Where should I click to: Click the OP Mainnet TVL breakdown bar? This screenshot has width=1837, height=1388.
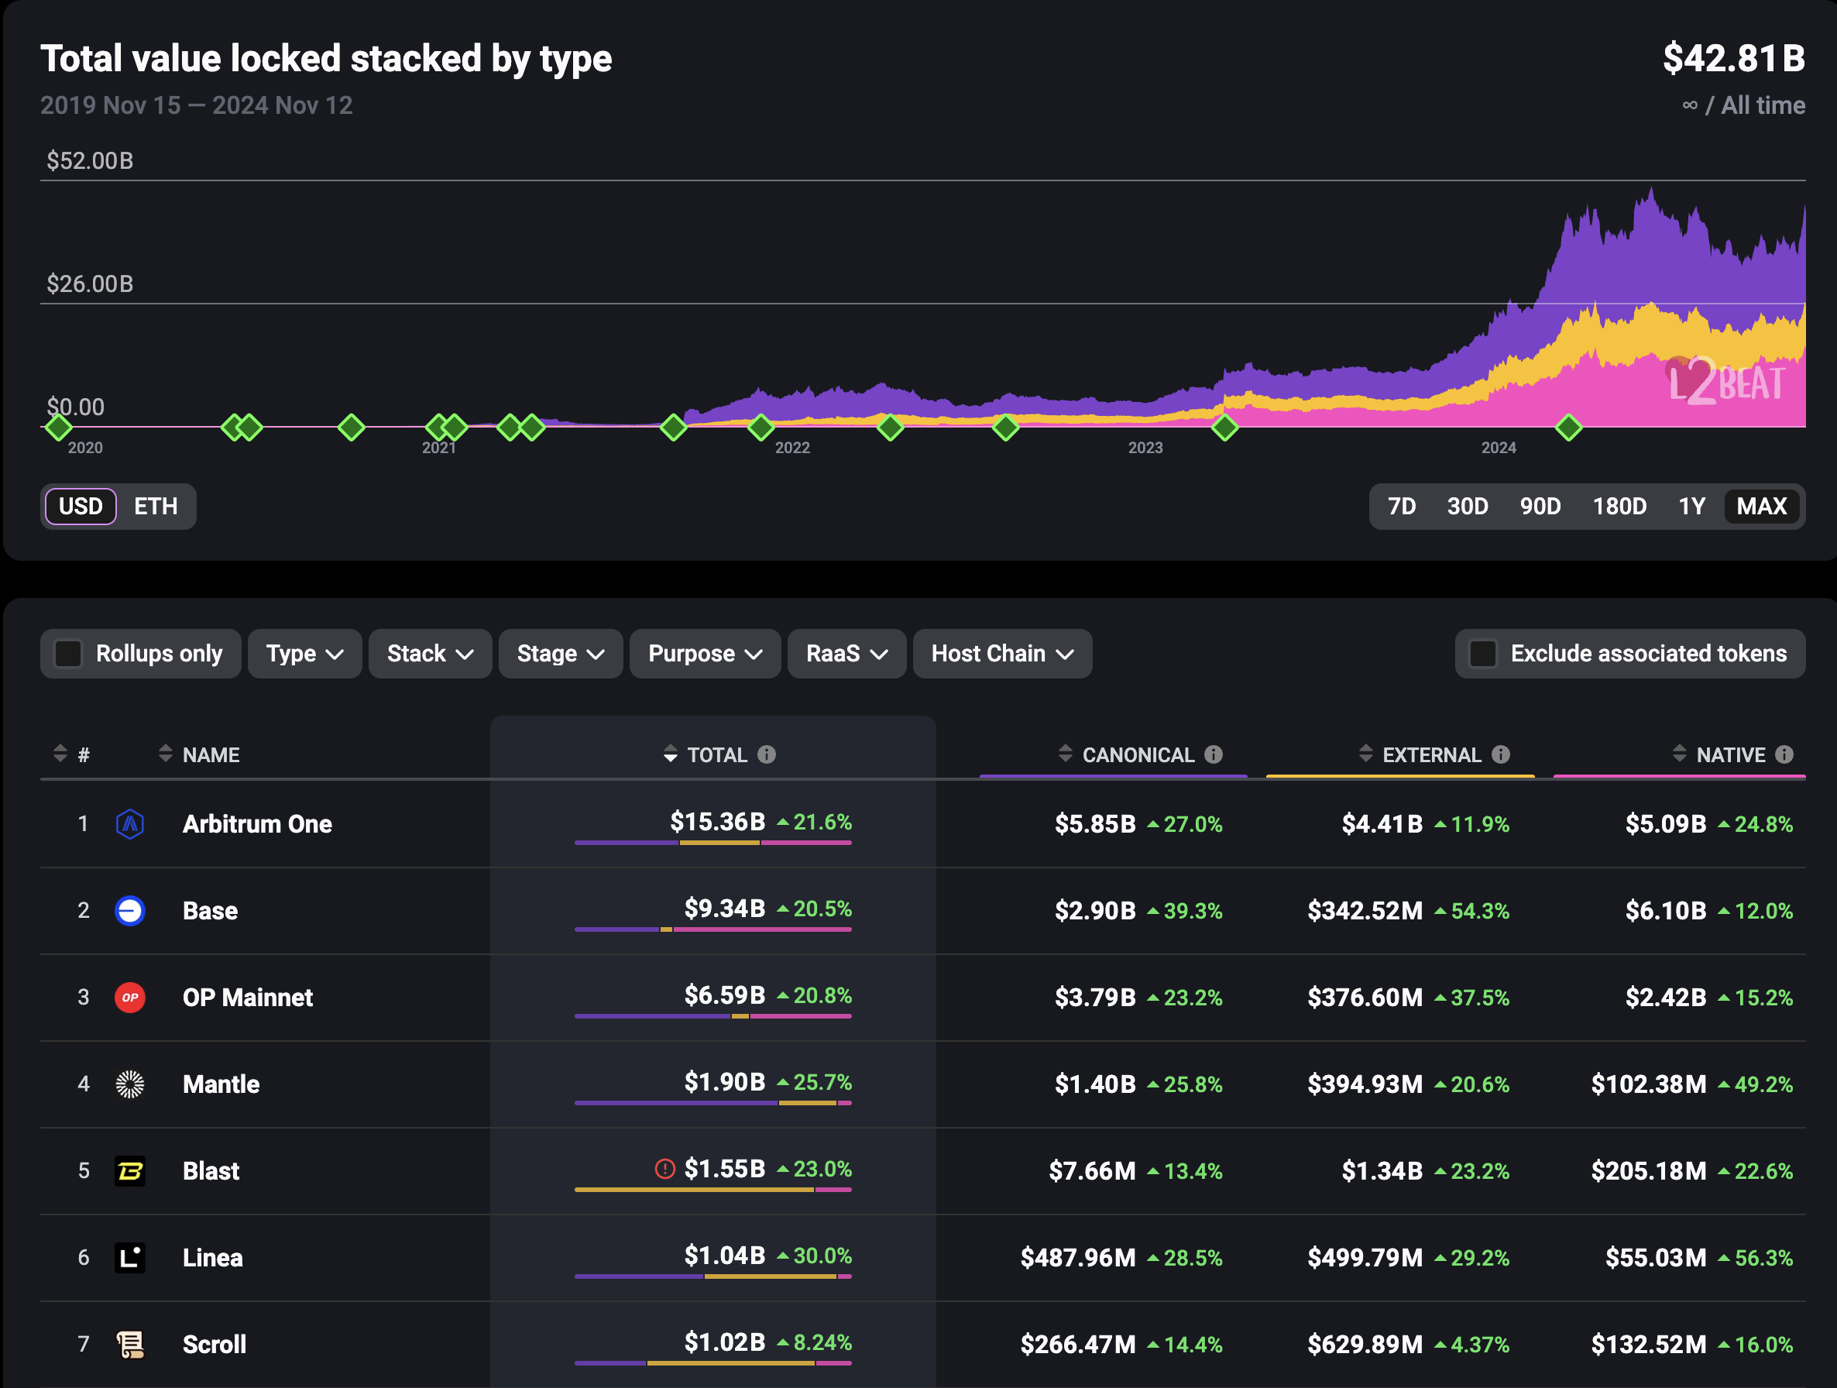712,1016
